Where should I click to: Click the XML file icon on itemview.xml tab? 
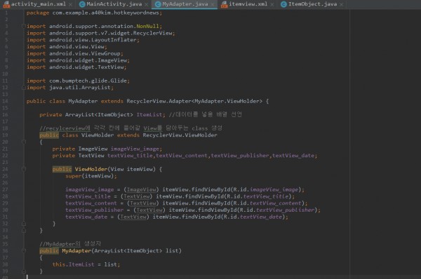point(225,4)
